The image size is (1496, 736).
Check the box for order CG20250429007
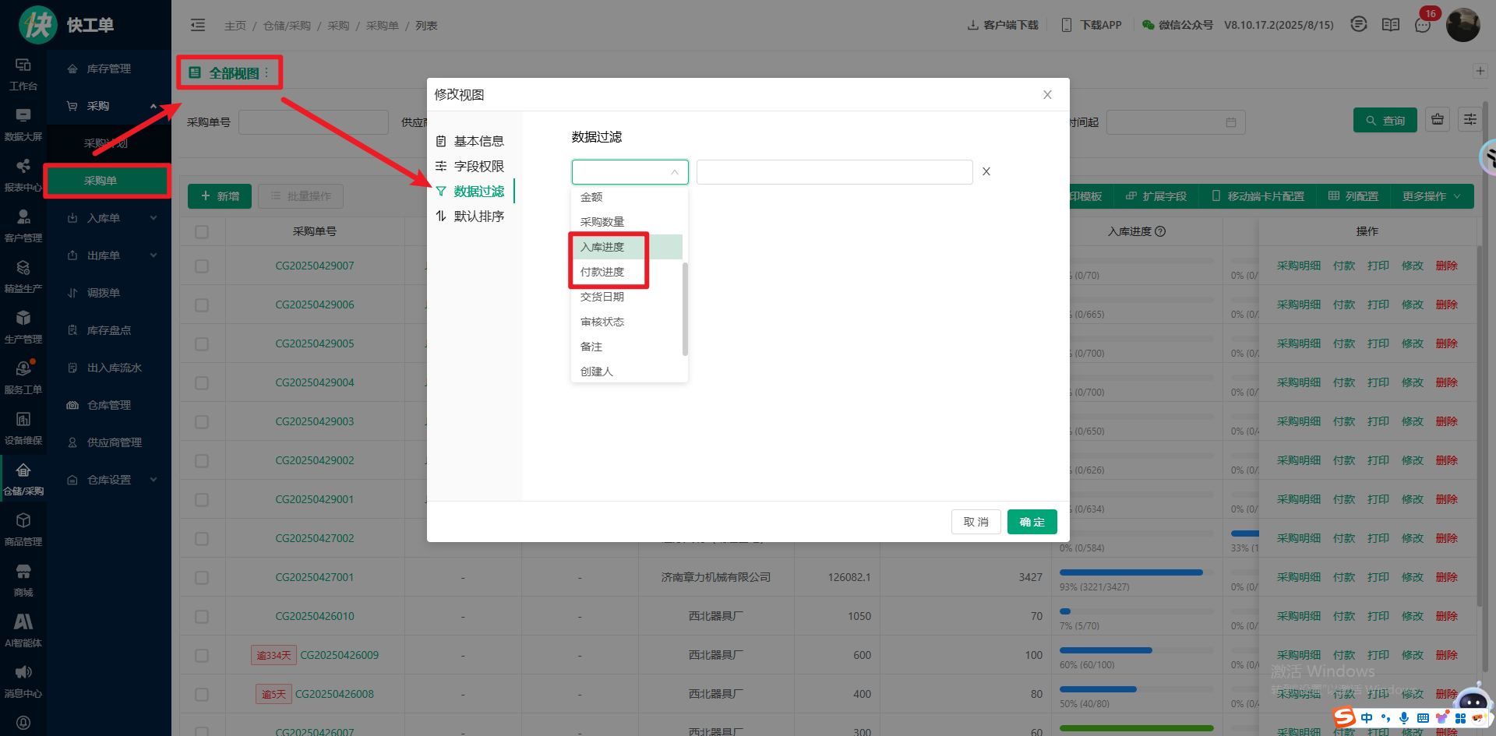point(202,266)
